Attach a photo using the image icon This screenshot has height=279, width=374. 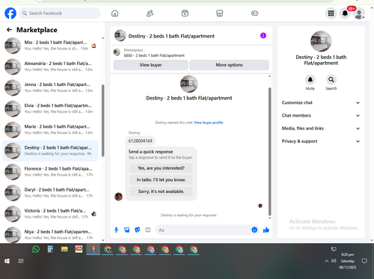tap(127, 230)
